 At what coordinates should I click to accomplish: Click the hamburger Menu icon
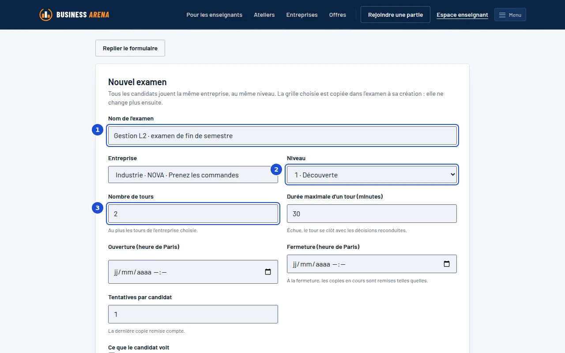[x=502, y=15]
